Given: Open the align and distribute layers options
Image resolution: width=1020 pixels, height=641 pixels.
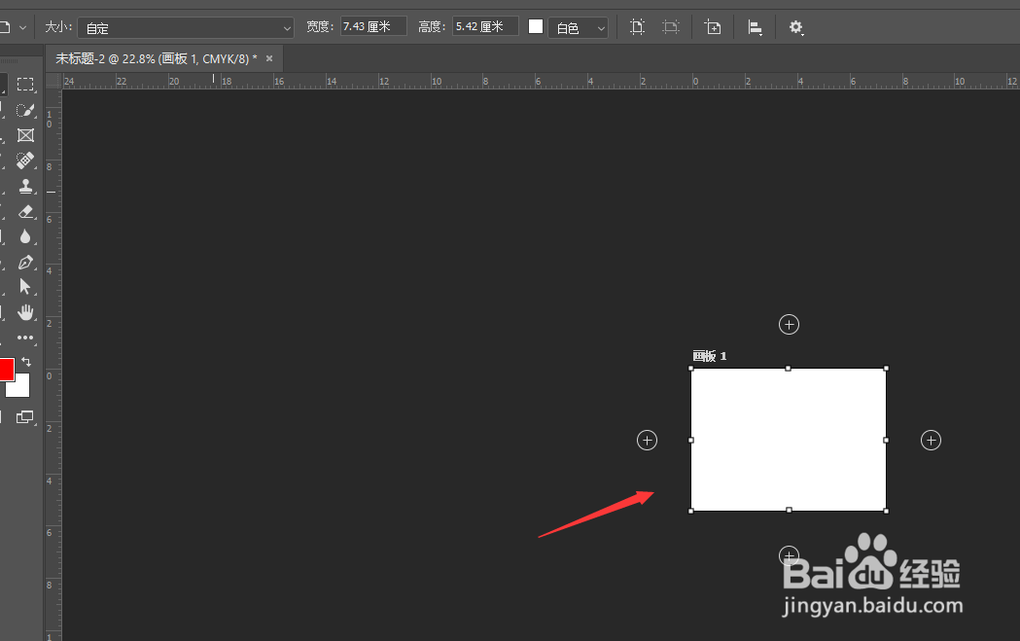Looking at the screenshot, I should pyautogui.click(x=755, y=27).
